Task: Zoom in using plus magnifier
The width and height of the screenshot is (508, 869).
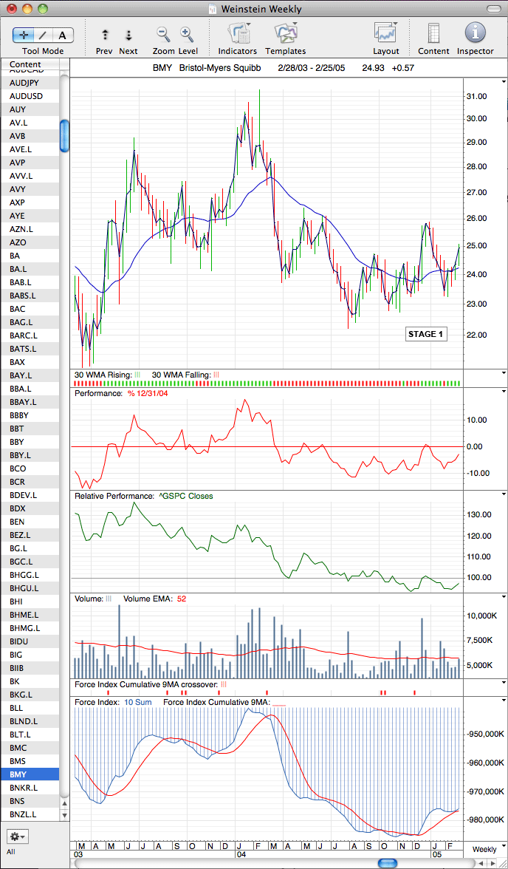Action: click(186, 34)
